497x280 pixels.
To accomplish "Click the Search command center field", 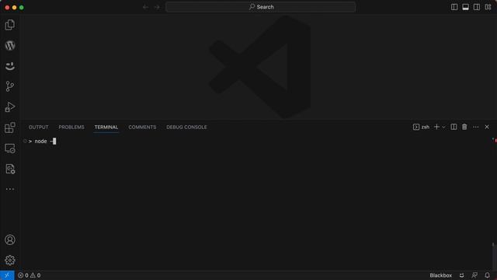I will 261,7.
